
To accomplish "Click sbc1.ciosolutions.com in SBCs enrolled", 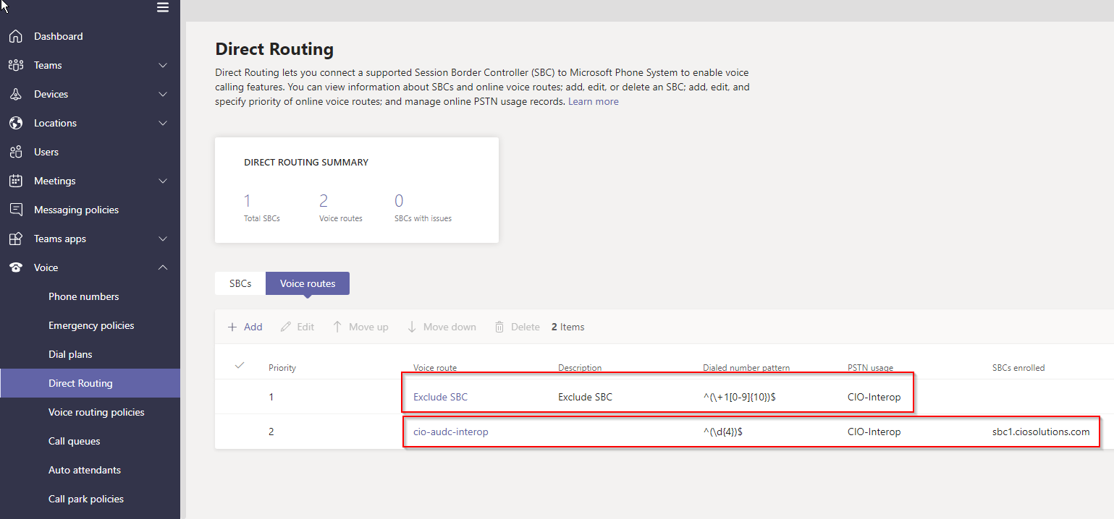I will (1041, 432).
